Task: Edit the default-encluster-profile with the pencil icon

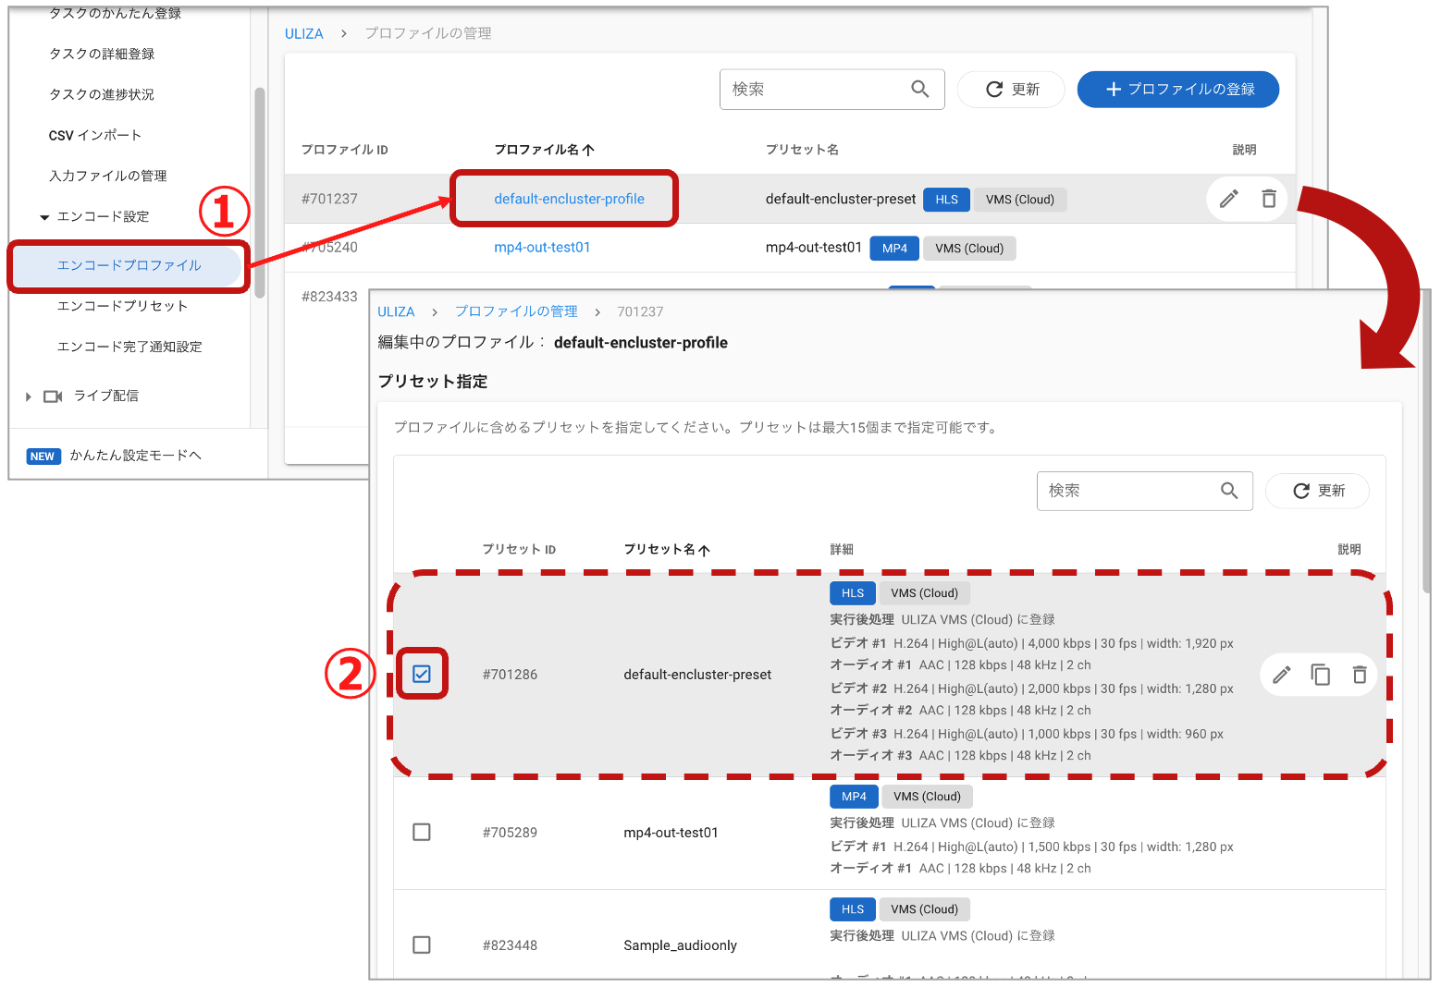Action: tap(1228, 198)
